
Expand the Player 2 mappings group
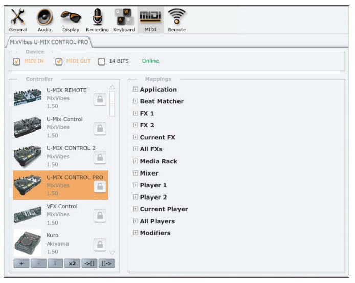135,197
